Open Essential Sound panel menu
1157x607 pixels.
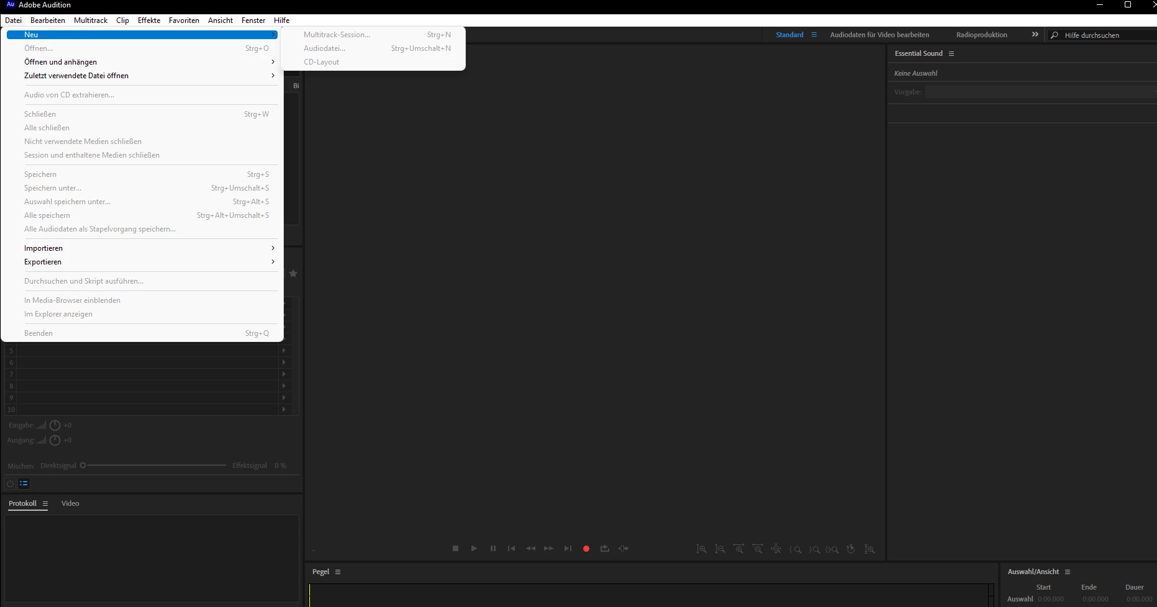(x=951, y=53)
